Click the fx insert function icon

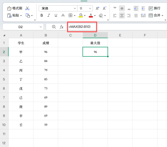[x=61, y=27]
